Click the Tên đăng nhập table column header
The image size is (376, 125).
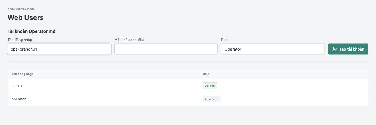point(22,74)
